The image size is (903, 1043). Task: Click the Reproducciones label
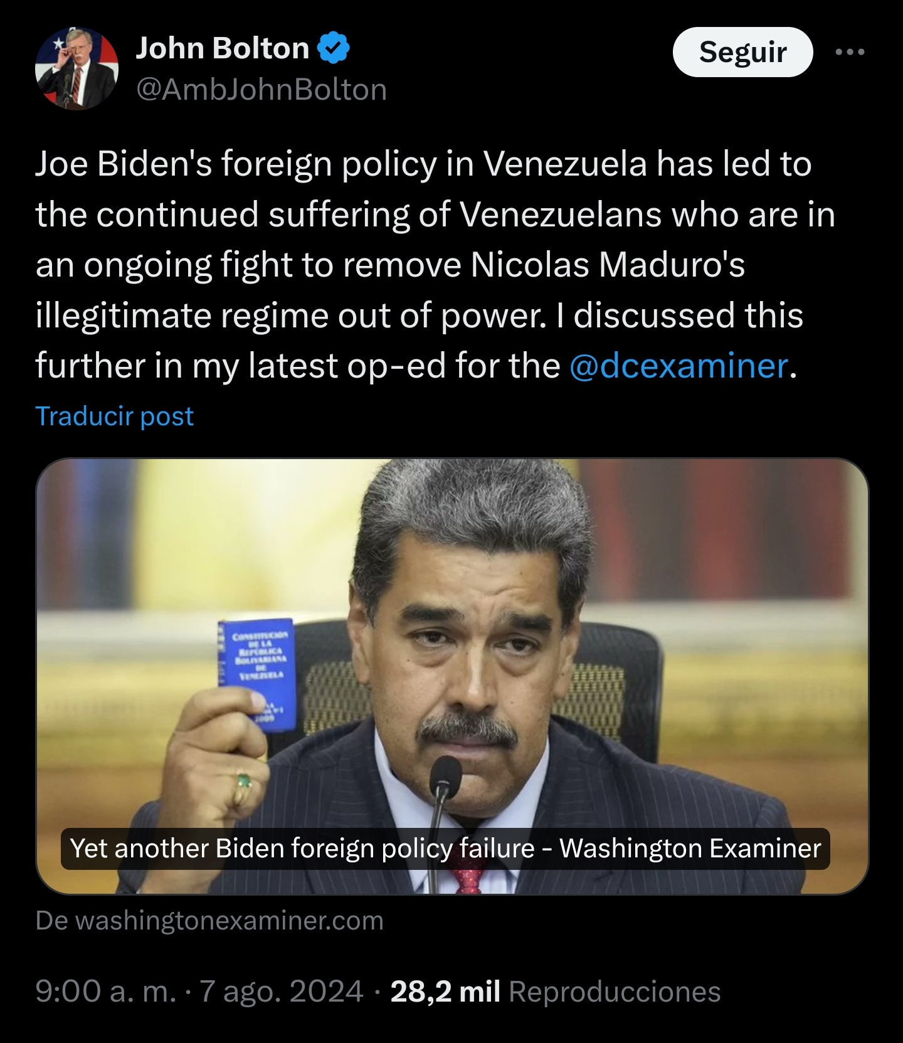coord(615,992)
